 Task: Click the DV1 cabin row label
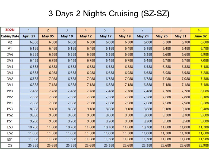pyautogui.click(x=10, y=85)
